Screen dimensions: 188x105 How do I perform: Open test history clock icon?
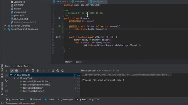58,71
